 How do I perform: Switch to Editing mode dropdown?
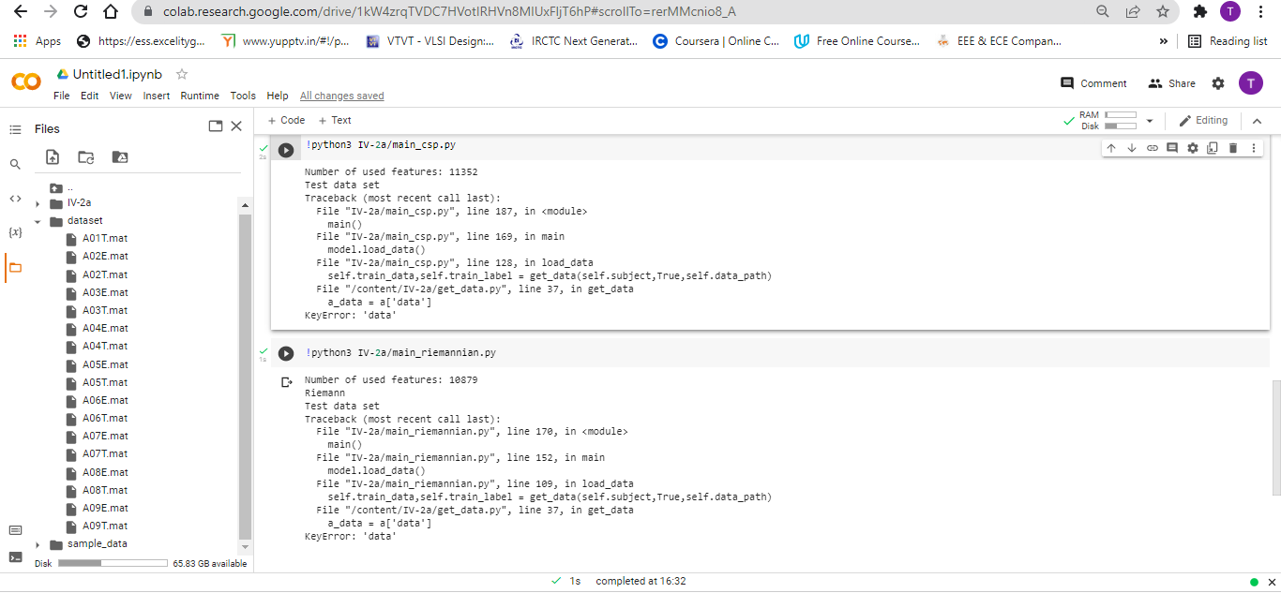1203,120
